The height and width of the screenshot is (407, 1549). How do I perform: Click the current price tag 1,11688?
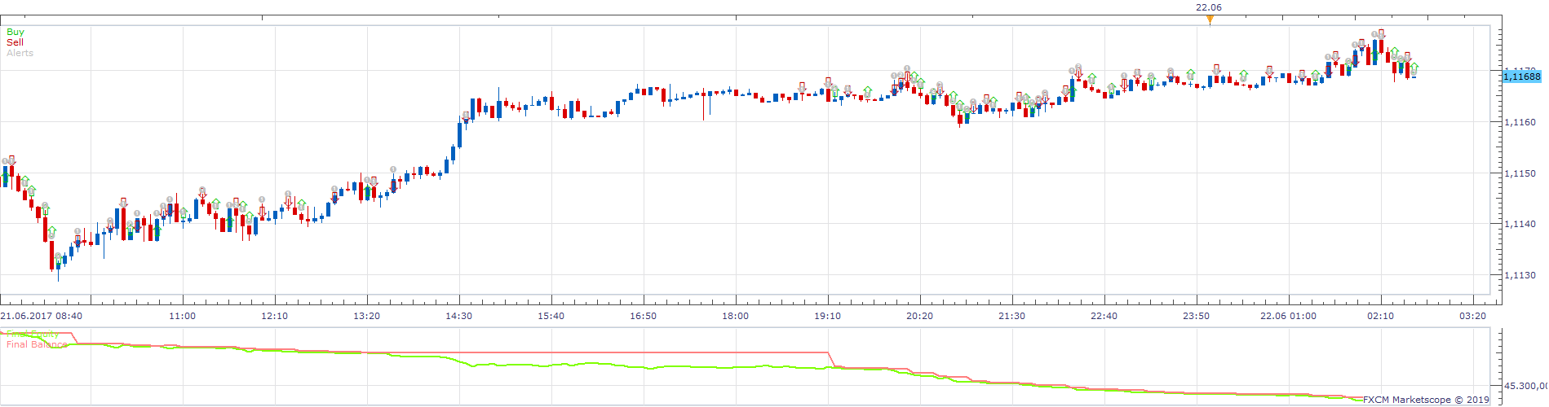tap(1521, 77)
